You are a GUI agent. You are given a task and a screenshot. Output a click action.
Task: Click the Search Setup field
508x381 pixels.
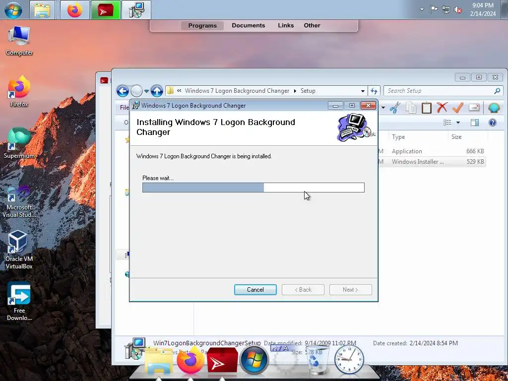coord(443,91)
